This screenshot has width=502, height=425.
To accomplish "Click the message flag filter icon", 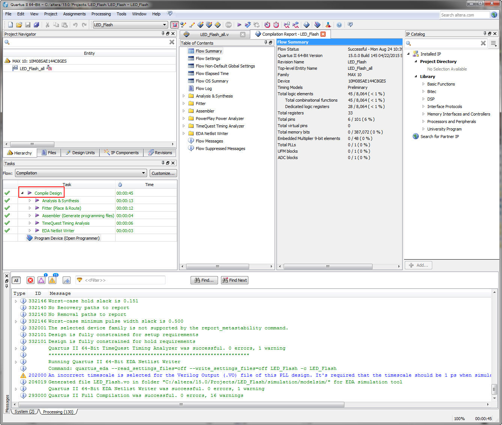I will tap(66, 280).
